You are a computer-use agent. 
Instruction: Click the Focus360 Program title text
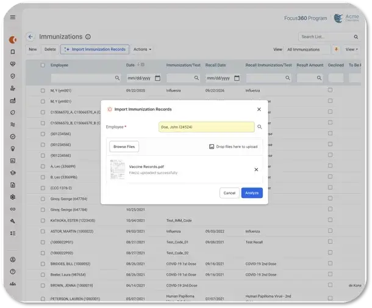coord(306,18)
